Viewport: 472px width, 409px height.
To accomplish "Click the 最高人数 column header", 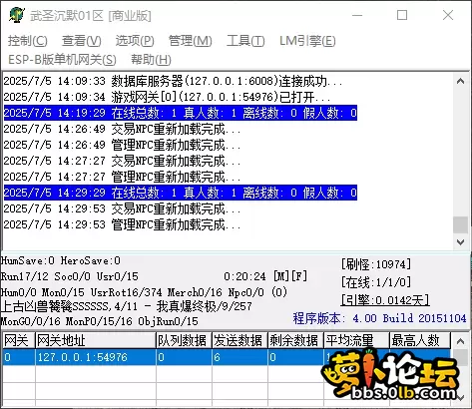I will (420, 341).
